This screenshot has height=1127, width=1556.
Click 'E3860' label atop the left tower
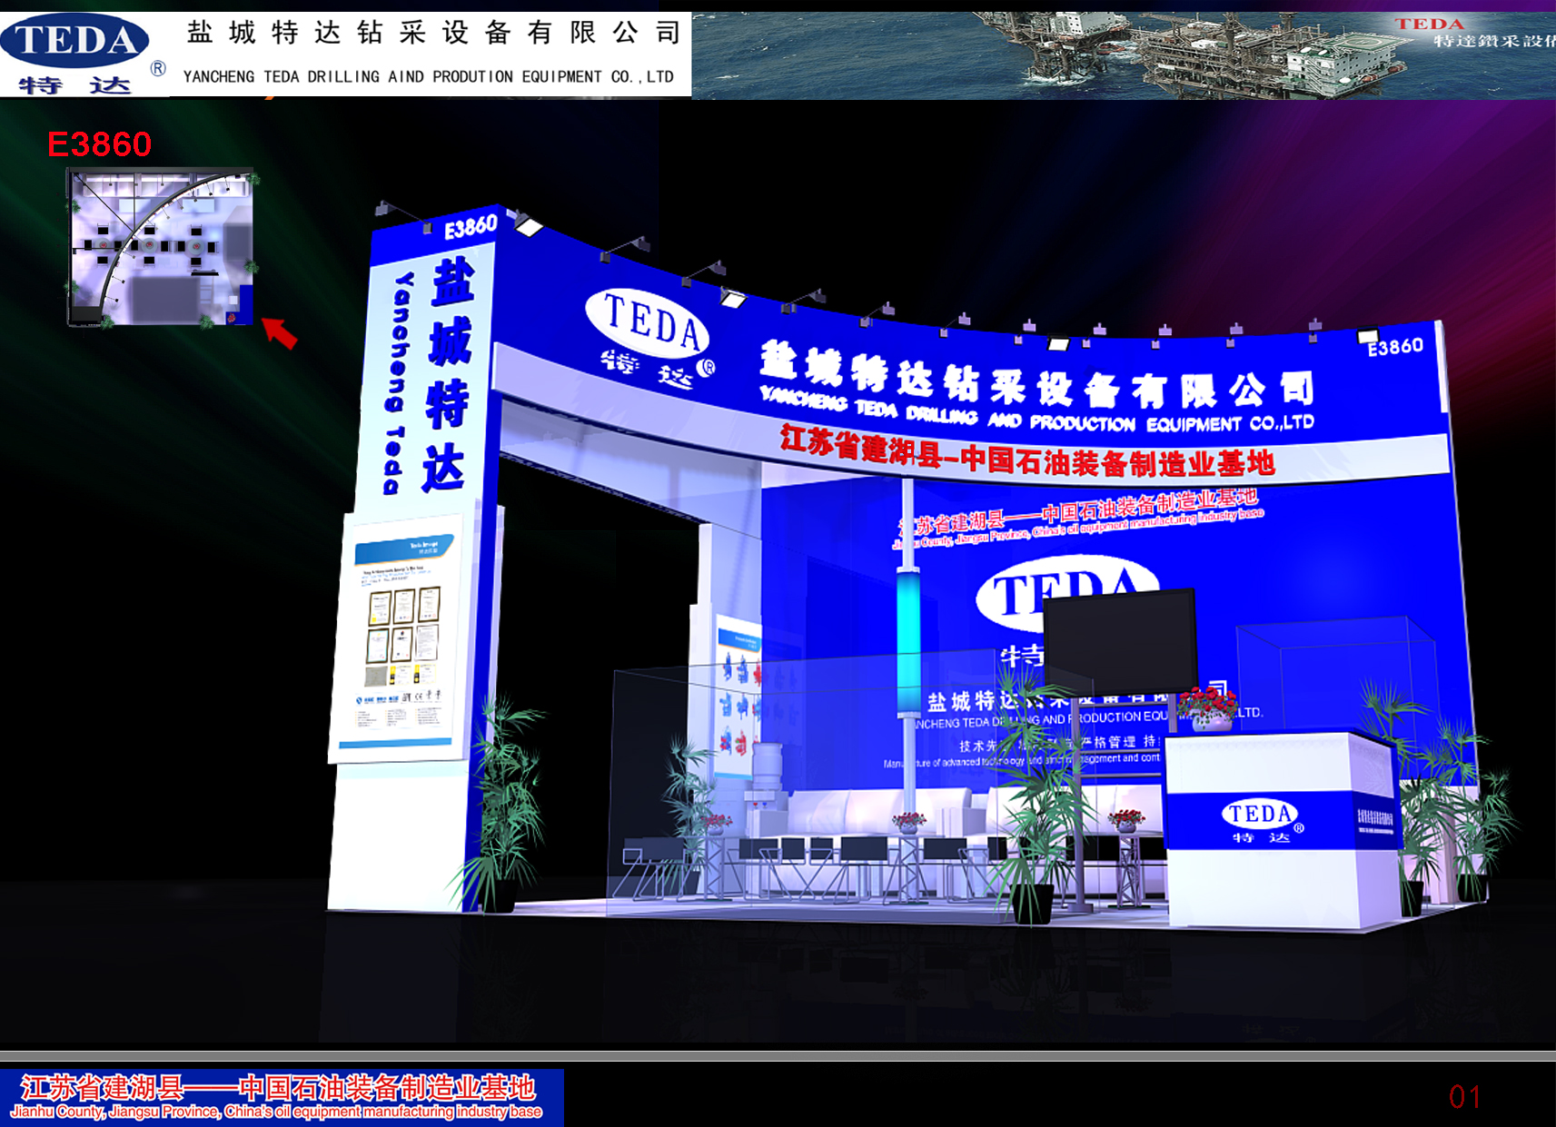tap(471, 227)
